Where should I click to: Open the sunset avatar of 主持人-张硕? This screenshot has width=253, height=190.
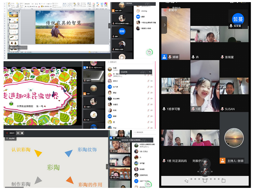pyautogui.click(x=234, y=137)
